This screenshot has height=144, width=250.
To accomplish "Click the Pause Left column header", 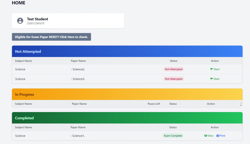I will pos(154,104).
